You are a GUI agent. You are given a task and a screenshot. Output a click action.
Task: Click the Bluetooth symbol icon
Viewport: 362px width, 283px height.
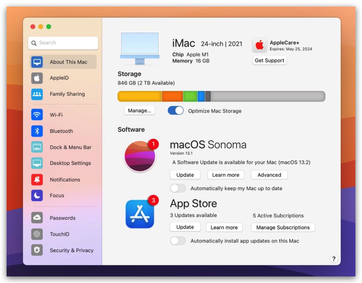pos(37,131)
